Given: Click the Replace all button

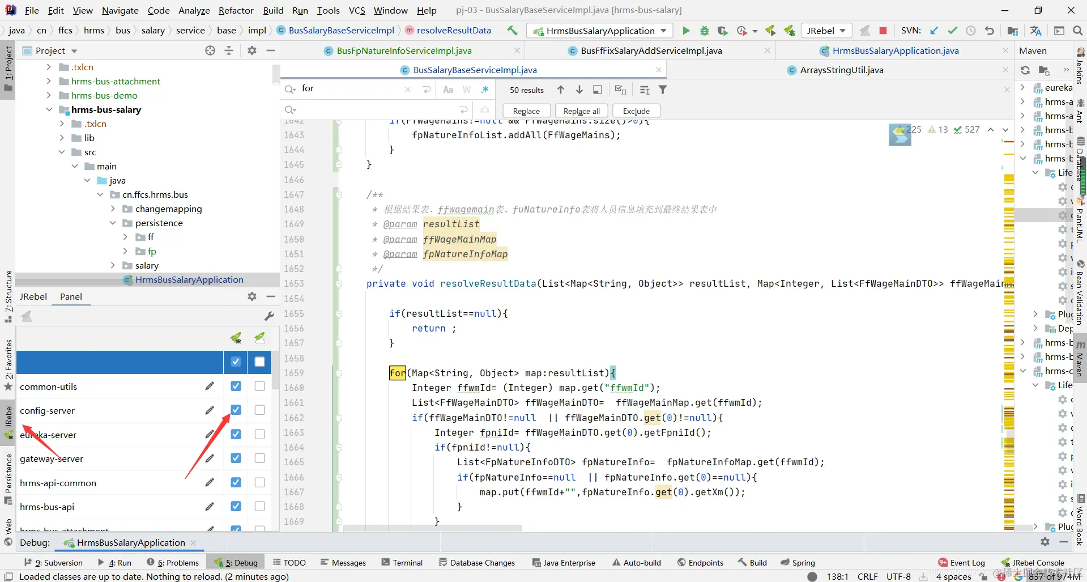Looking at the screenshot, I should [582, 111].
